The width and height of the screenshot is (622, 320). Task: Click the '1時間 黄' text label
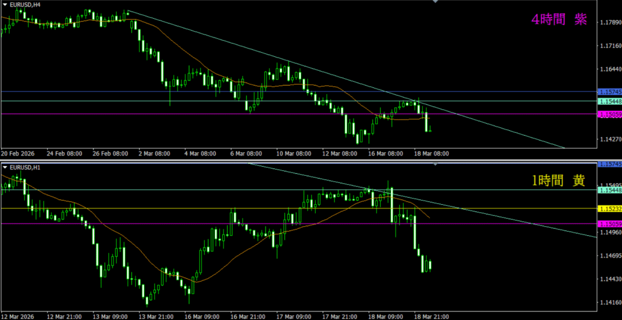pos(559,180)
